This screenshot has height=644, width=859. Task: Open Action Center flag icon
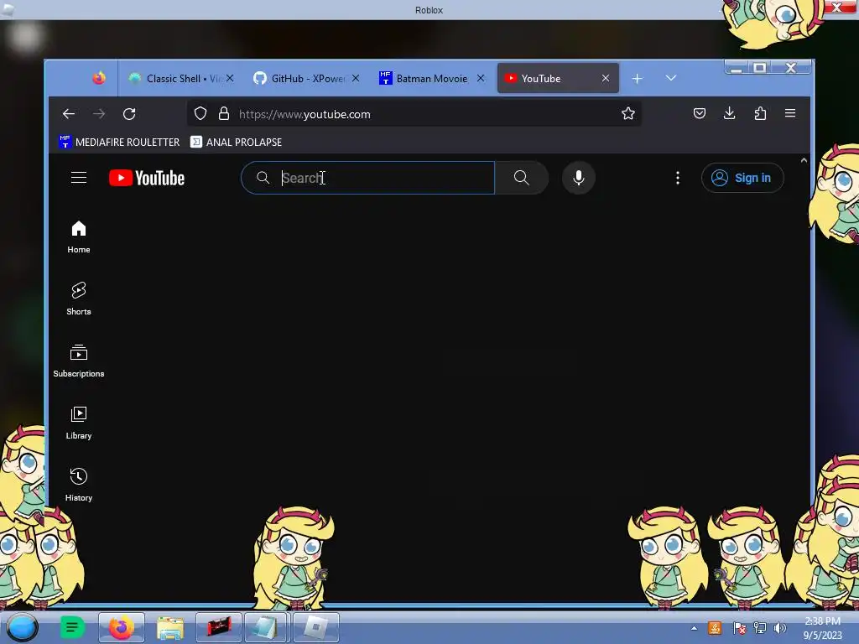click(x=739, y=628)
